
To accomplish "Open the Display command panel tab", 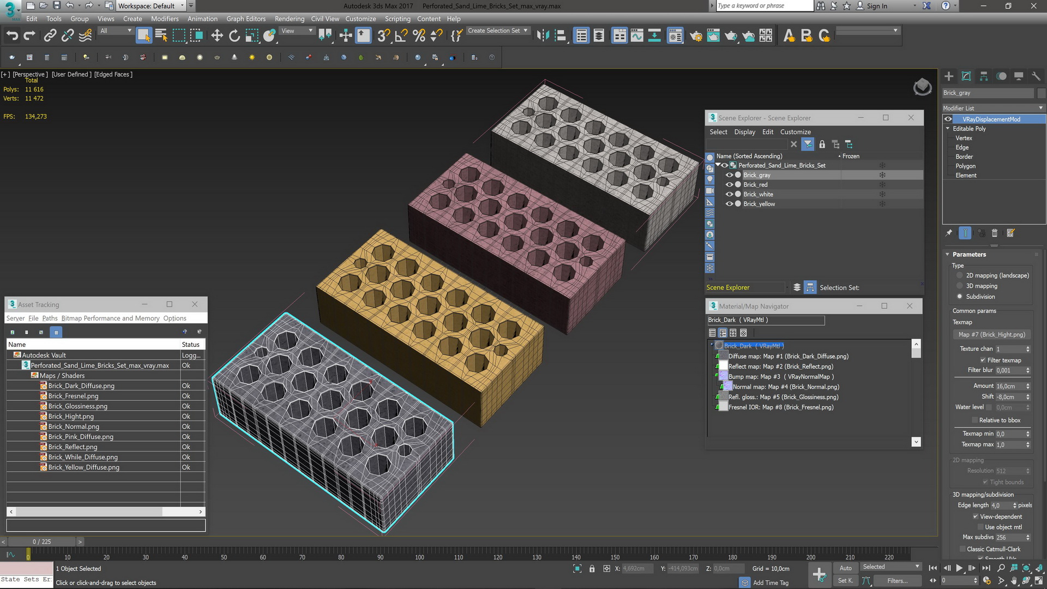I will tap(1019, 76).
